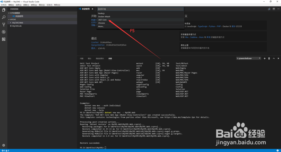Click the open preview icon in editor toolbar

269,9
